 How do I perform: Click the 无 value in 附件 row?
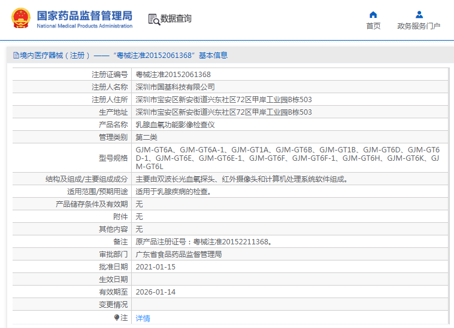(x=140, y=216)
